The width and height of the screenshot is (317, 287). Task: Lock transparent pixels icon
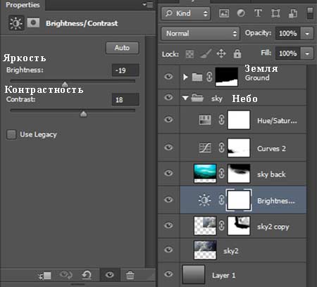[x=189, y=54]
